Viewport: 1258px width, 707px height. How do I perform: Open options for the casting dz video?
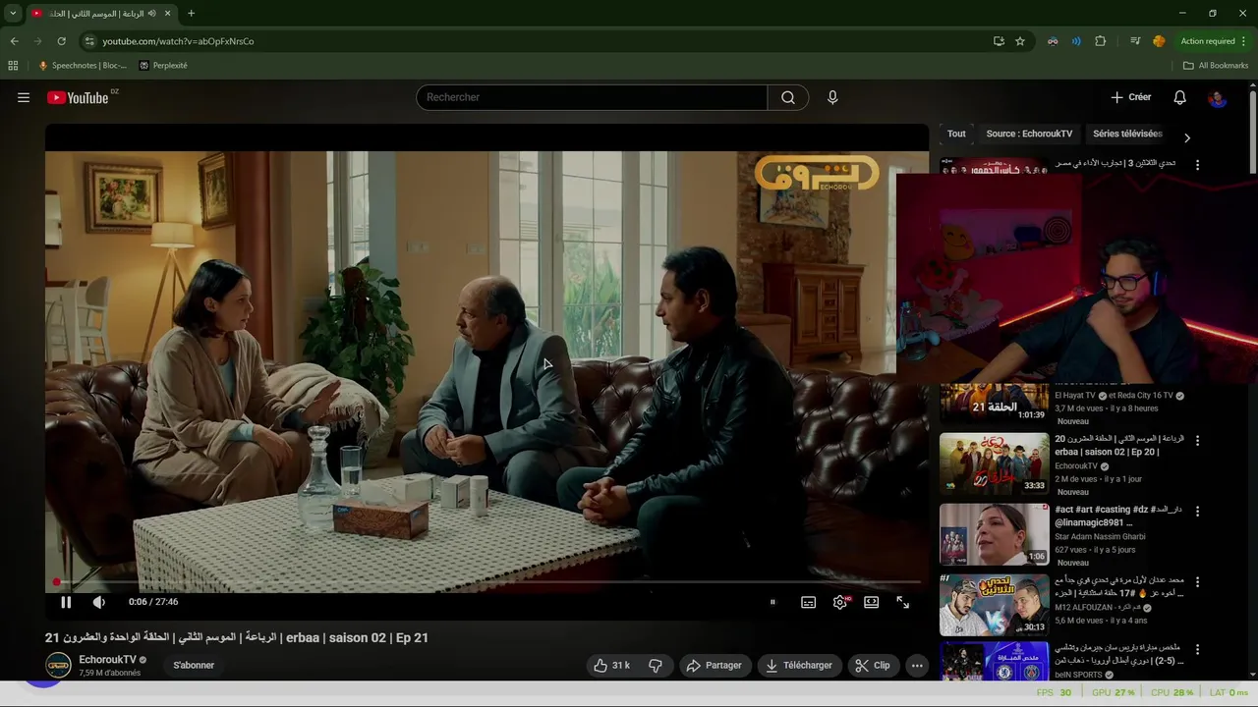1197,511
